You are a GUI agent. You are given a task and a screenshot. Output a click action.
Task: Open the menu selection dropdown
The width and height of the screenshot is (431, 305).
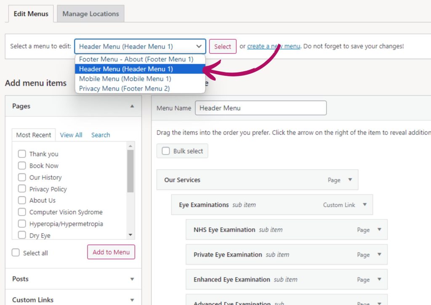point(140,46)
